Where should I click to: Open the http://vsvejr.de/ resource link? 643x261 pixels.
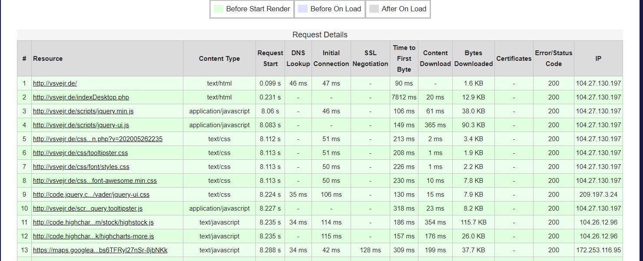pyautogui.click(x=55, y=83)
